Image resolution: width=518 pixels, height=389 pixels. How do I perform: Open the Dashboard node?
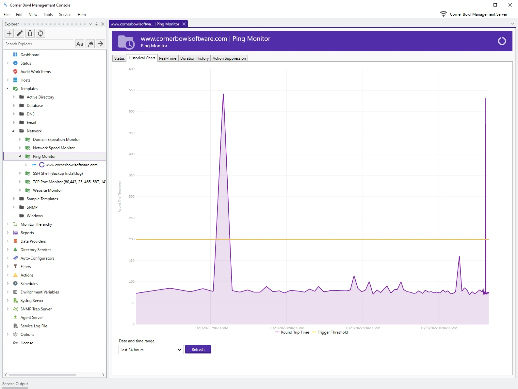pyautogui.click(x=30, y=55)
